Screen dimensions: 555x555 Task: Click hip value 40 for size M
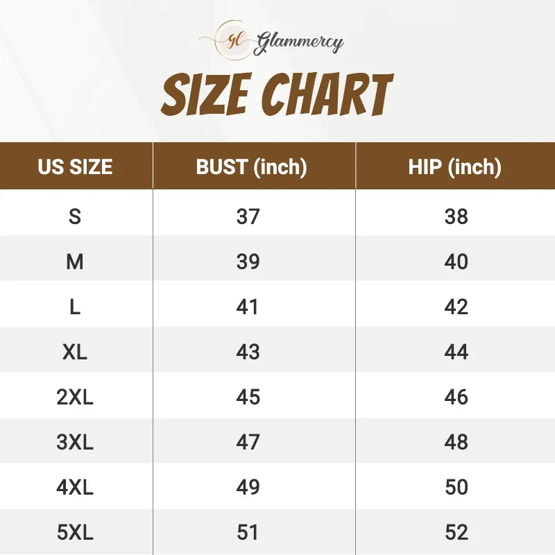point(456,262)
